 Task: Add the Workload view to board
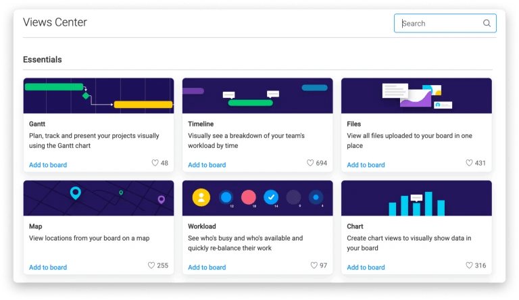point(207,267)
